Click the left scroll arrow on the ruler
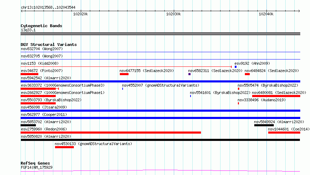Image resolution: width=310 pixels, height=175 pixels. click(22, 11)
